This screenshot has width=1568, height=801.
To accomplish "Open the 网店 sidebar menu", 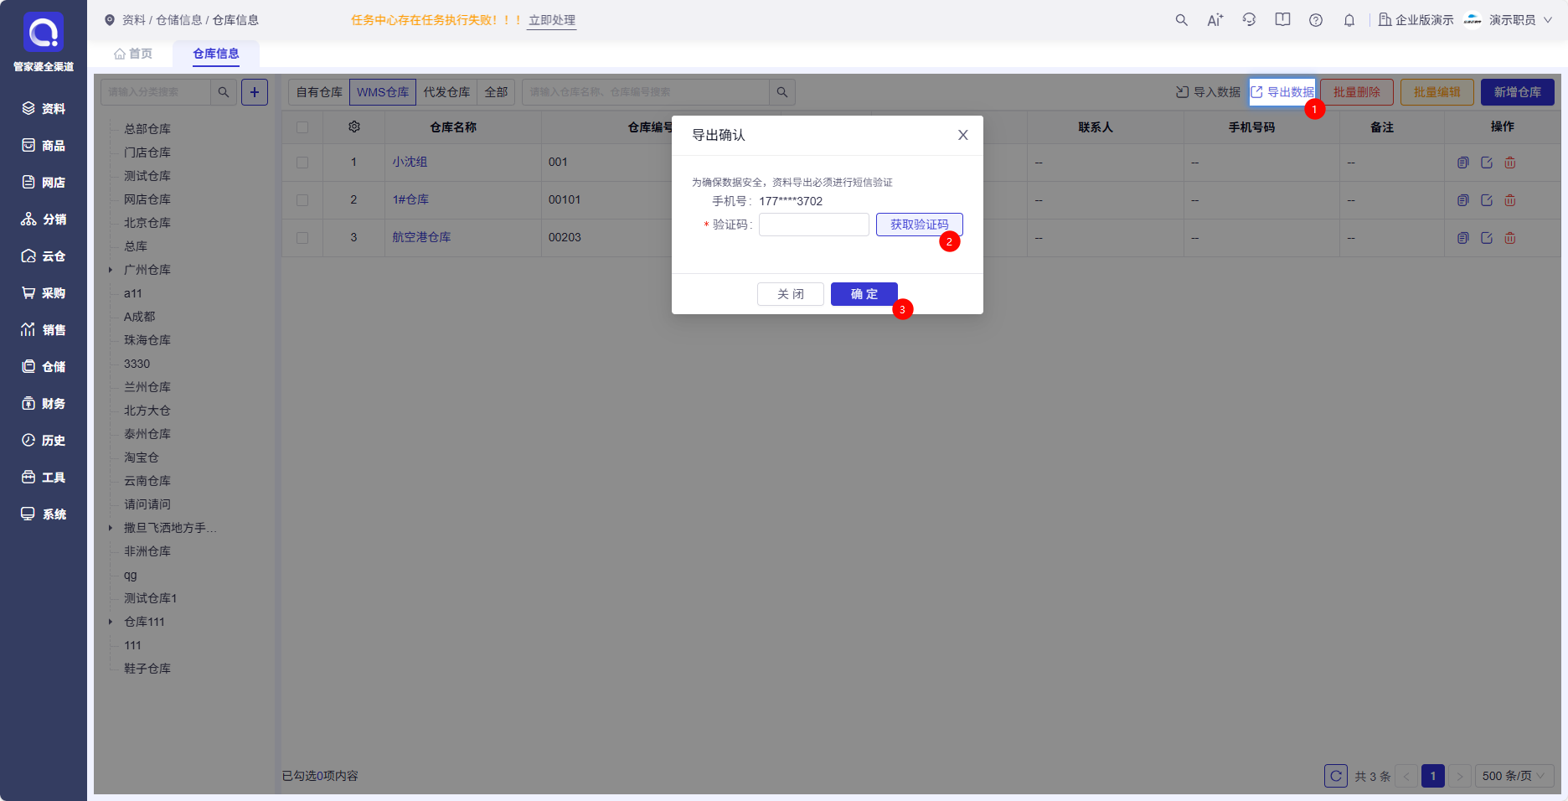I will [x=44, y=183].
